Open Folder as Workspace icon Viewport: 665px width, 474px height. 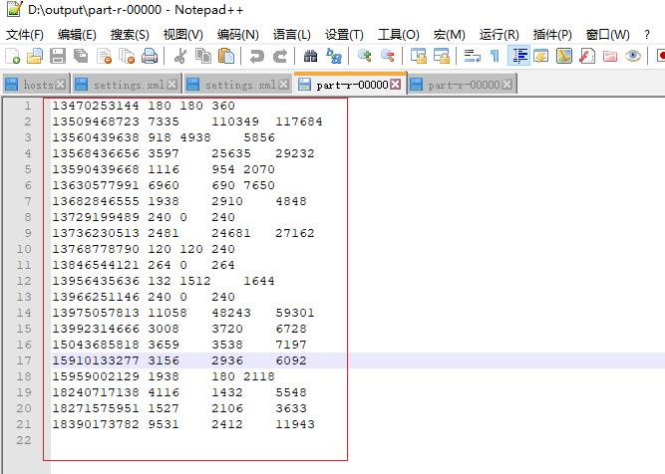[x=610, y=56]
